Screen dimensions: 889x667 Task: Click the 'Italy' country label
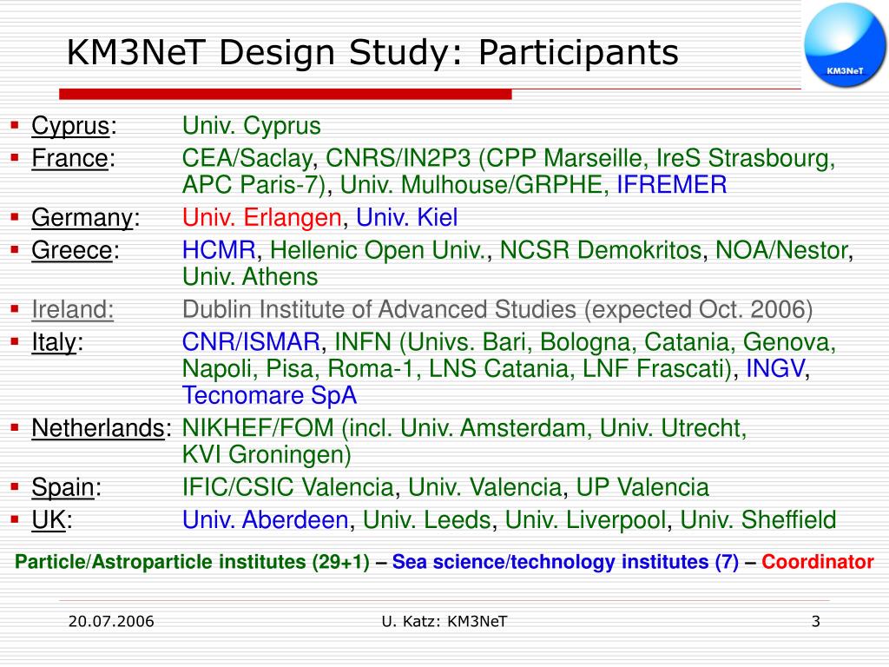pos(54,342)
